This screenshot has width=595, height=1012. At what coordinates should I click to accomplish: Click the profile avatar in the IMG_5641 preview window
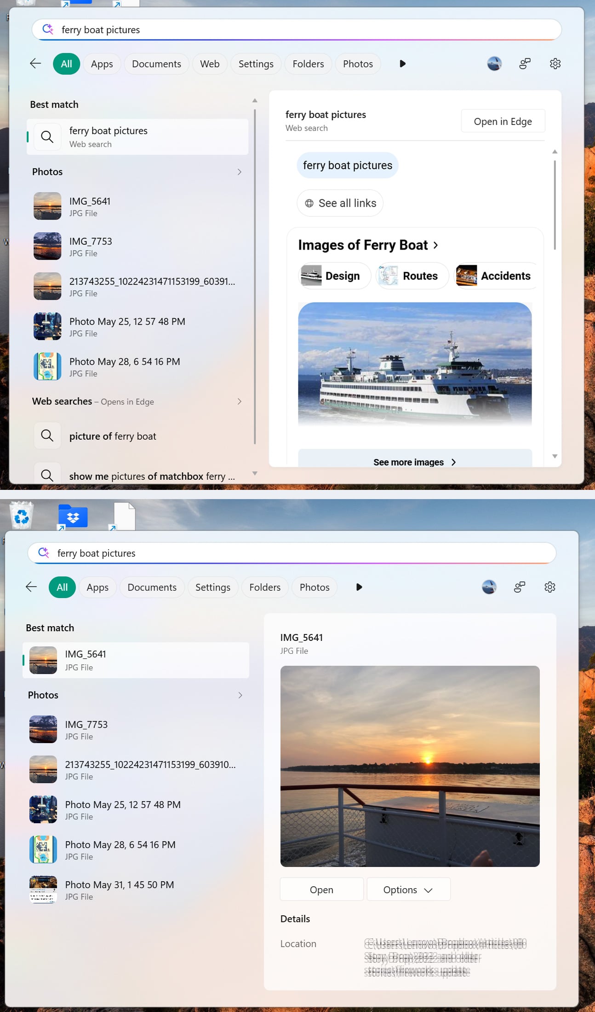coord(489,587)
